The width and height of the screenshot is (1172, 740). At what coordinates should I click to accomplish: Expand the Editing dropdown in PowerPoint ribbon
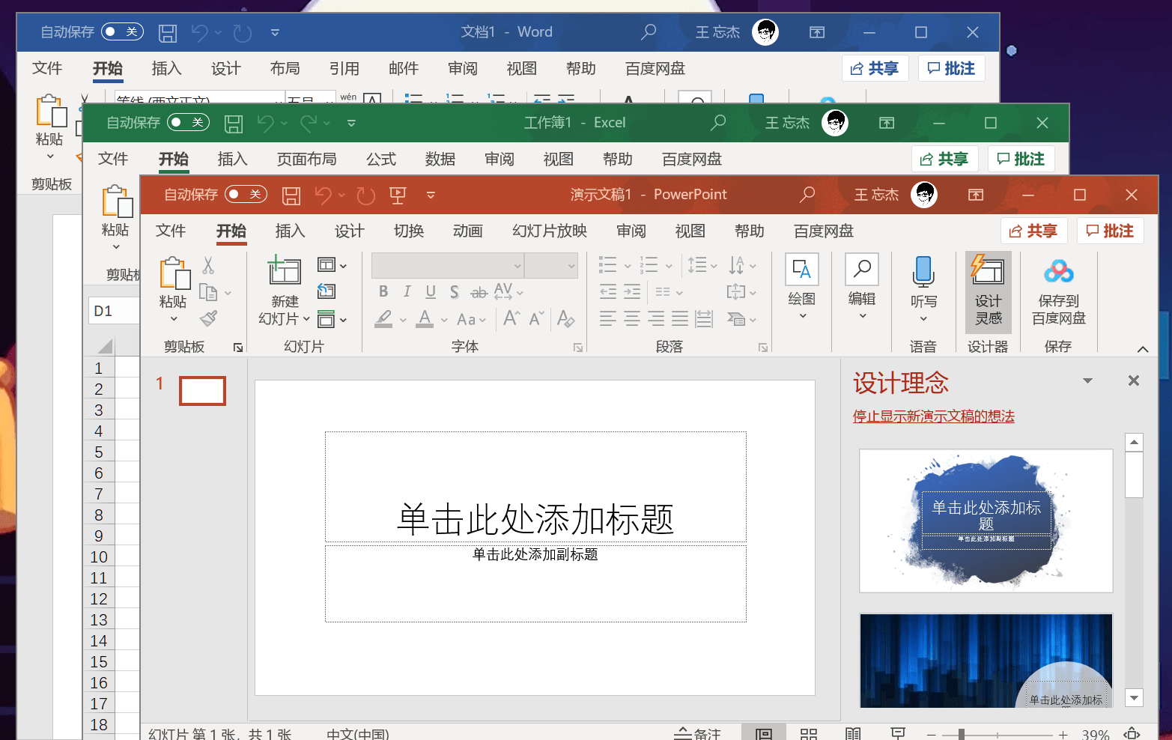[862, 316]
